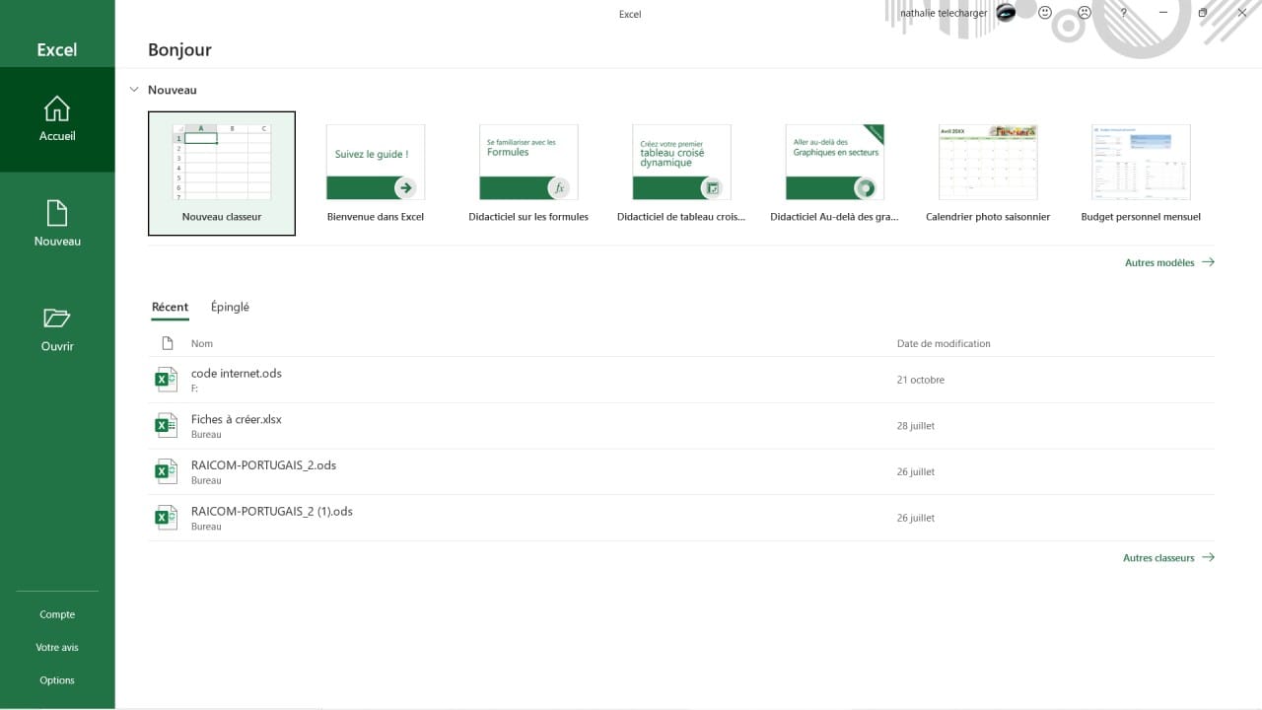Click the frowning face feedback icon
This screenshot has width=1262, height=710.
1084,13
